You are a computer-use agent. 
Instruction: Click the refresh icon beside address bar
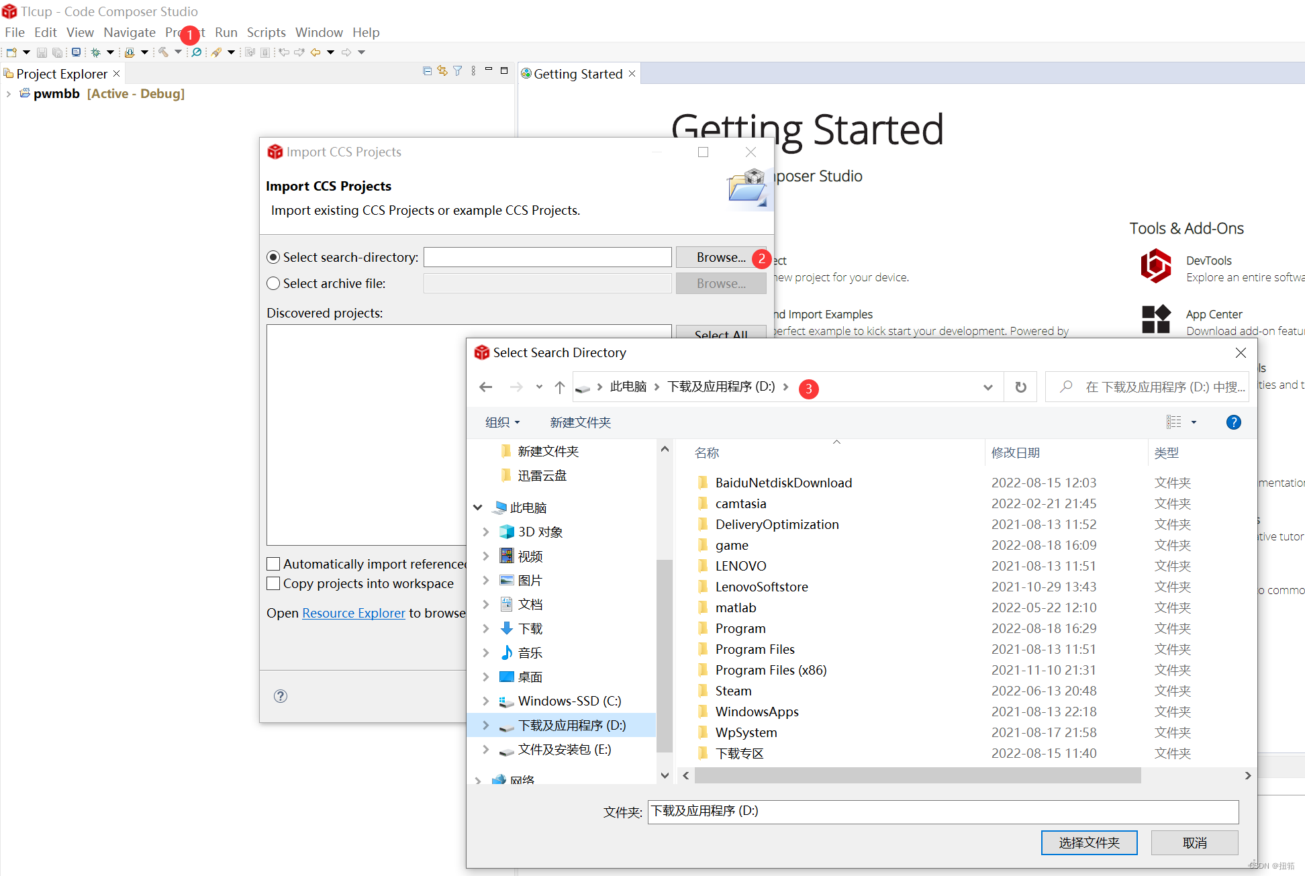tap(1020, 387)
